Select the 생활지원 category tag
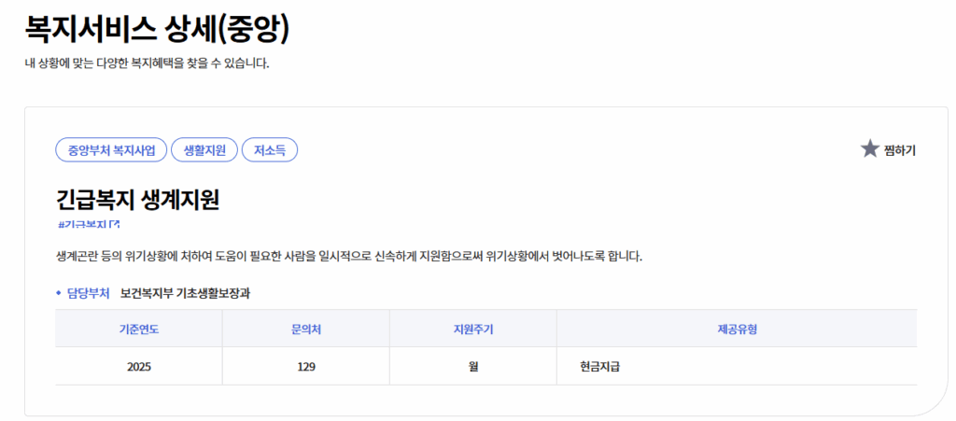 tap(204, 150)
